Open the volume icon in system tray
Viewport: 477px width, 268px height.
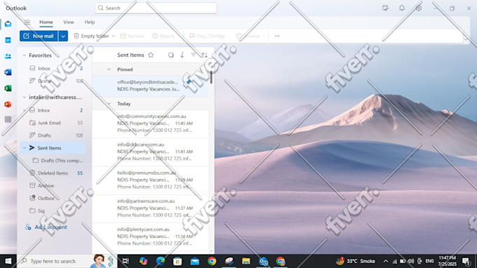pos(411,261)
